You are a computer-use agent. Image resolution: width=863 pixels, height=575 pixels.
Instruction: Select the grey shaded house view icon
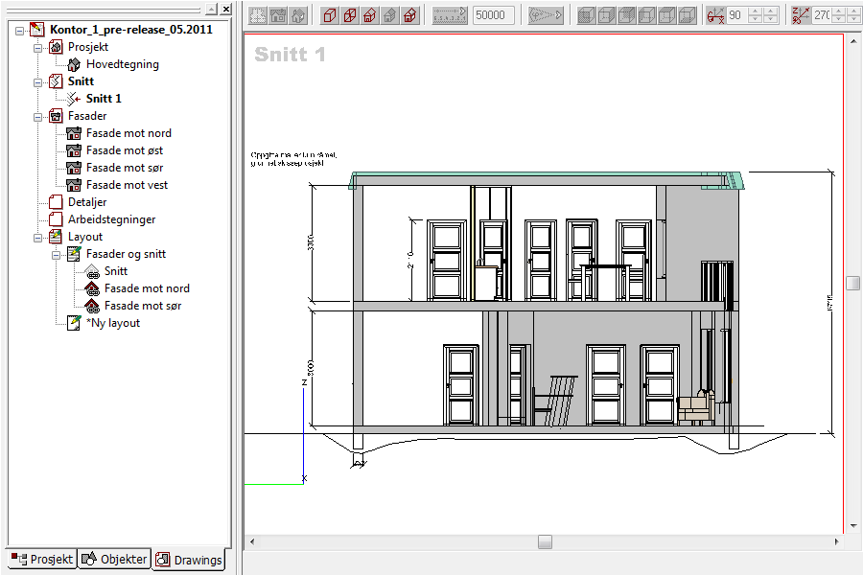pos(390,15)
